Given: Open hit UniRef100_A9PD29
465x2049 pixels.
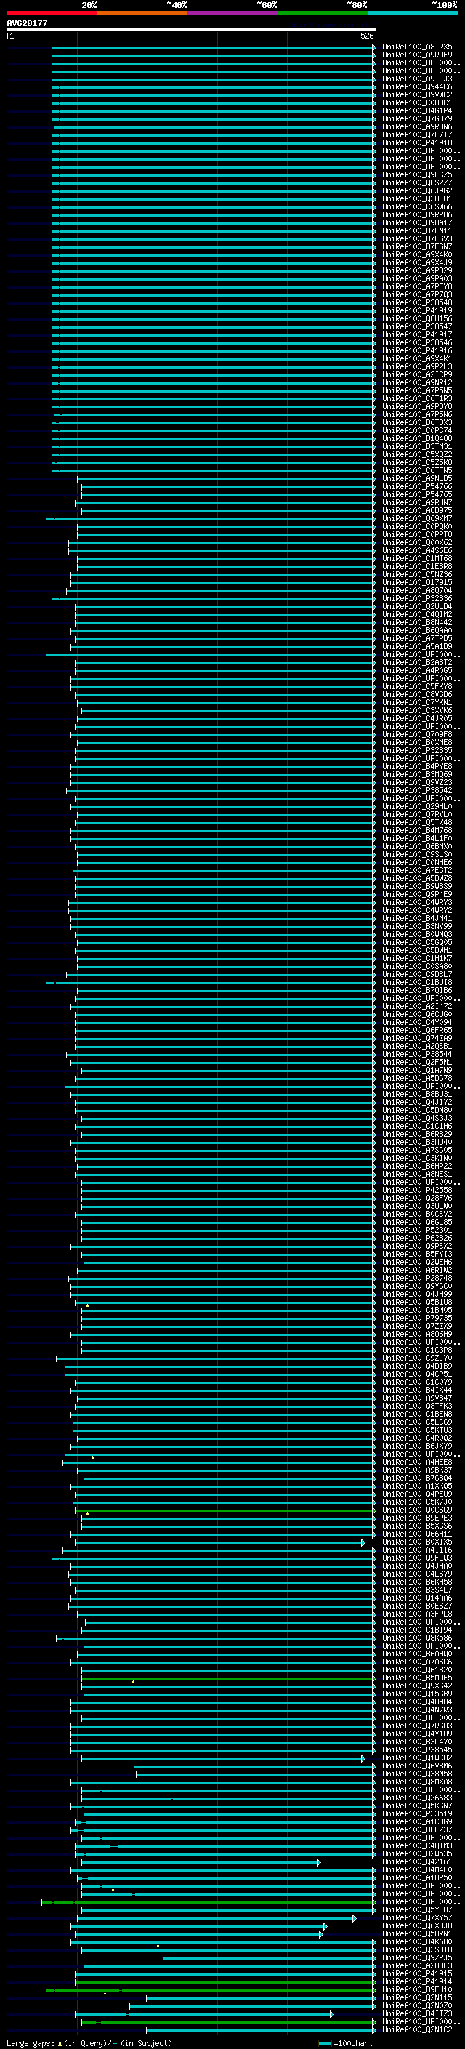Looking at the screenshot, I should pos(417,270).
